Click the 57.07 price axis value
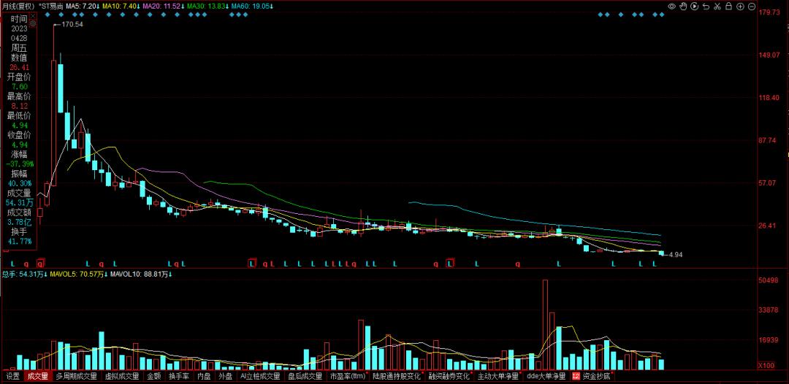Image resolution: width=789 pixels, height=384 pixels. (x=769, y=183)
